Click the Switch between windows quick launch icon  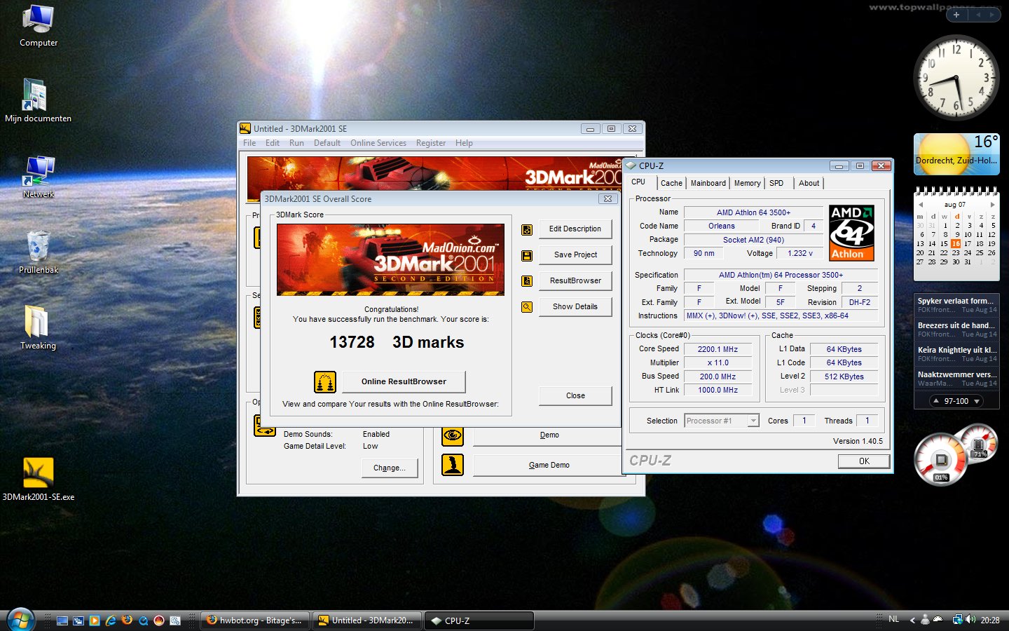coord(78,620)
